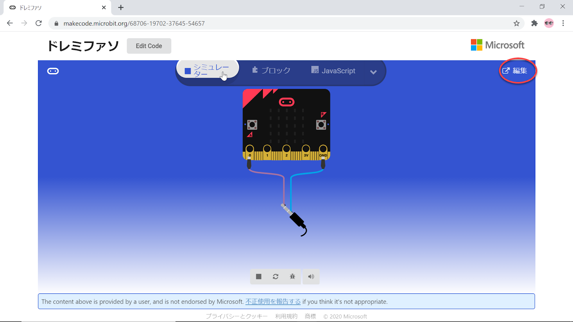Toggle debug mode with the bug icon
The width and height of the screenshot is (573, 322).
pos(293,277)
